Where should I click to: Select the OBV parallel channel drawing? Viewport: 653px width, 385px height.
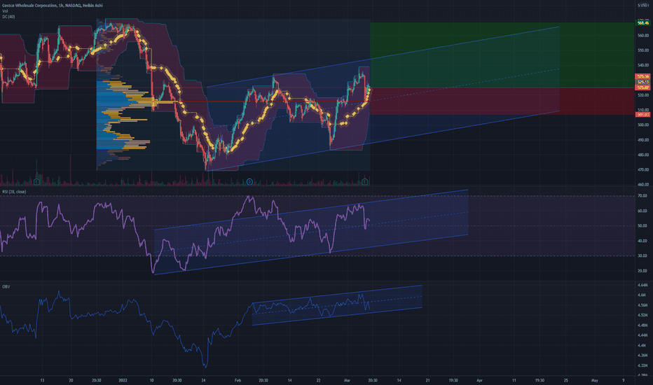(x=337, y=305)
